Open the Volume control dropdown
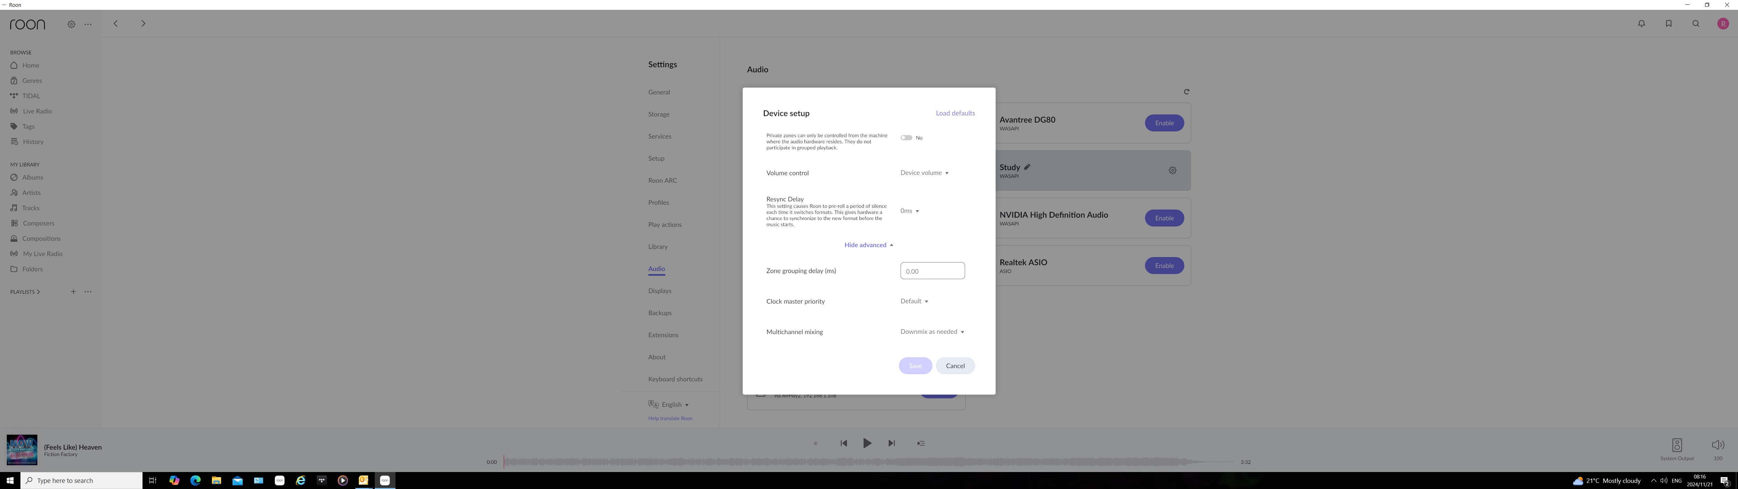Image resolution: width=1738 pixels, height=489 pixels. [924, 173]
